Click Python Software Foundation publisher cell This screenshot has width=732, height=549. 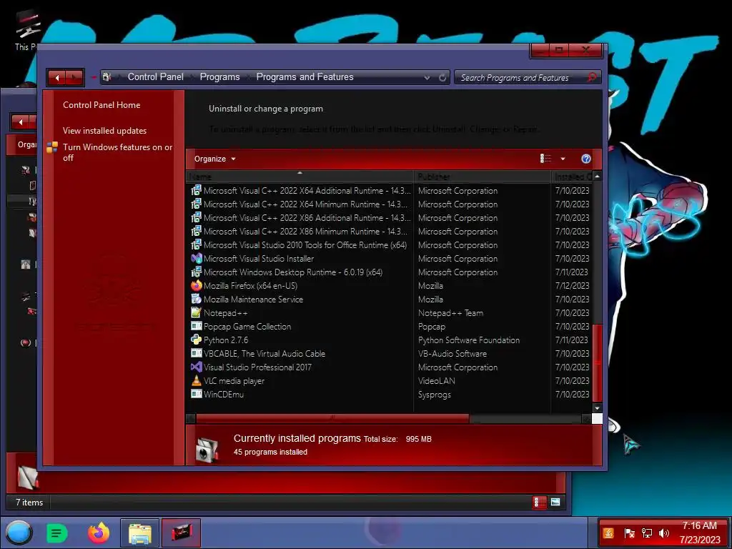[469, 340]
